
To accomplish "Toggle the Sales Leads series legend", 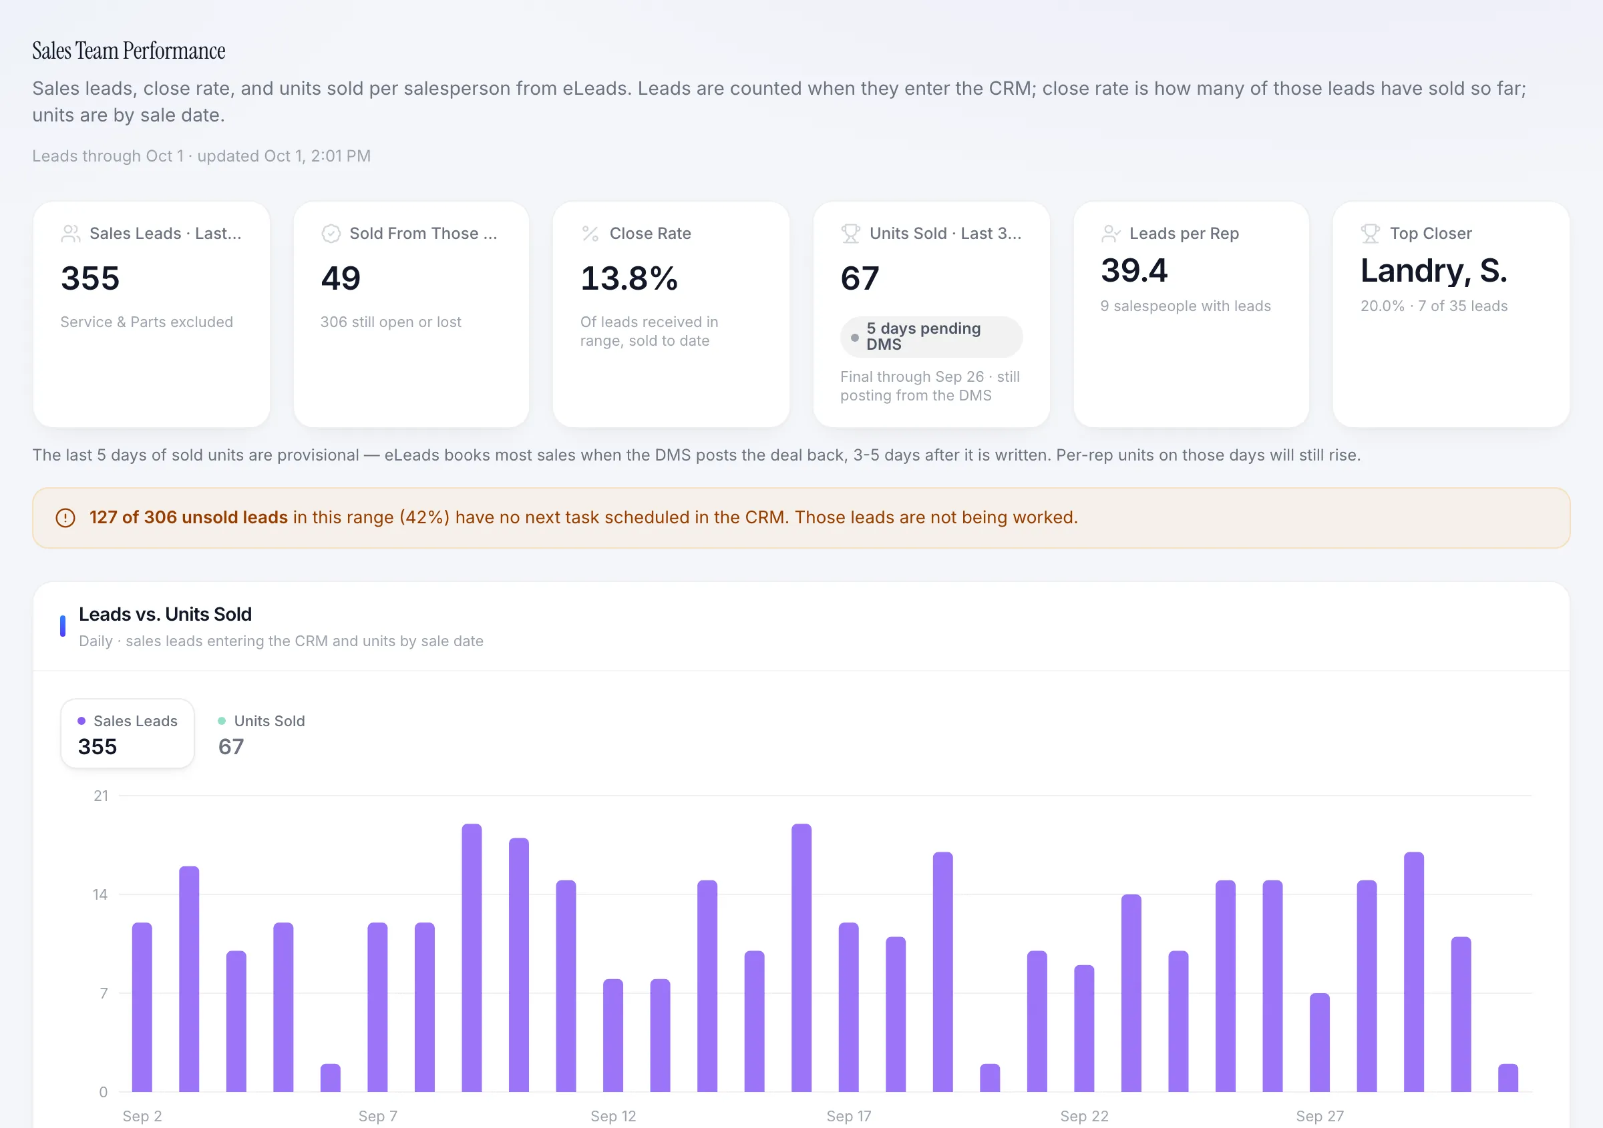I will pos(127,734).
